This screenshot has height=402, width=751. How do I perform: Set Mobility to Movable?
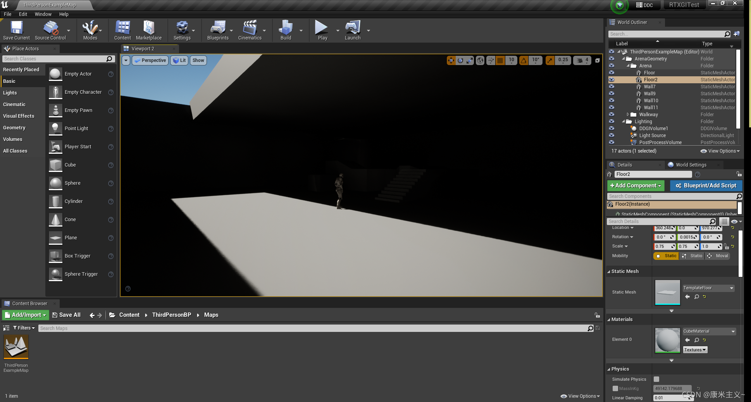pyautogui.click(x=718, y=256)
